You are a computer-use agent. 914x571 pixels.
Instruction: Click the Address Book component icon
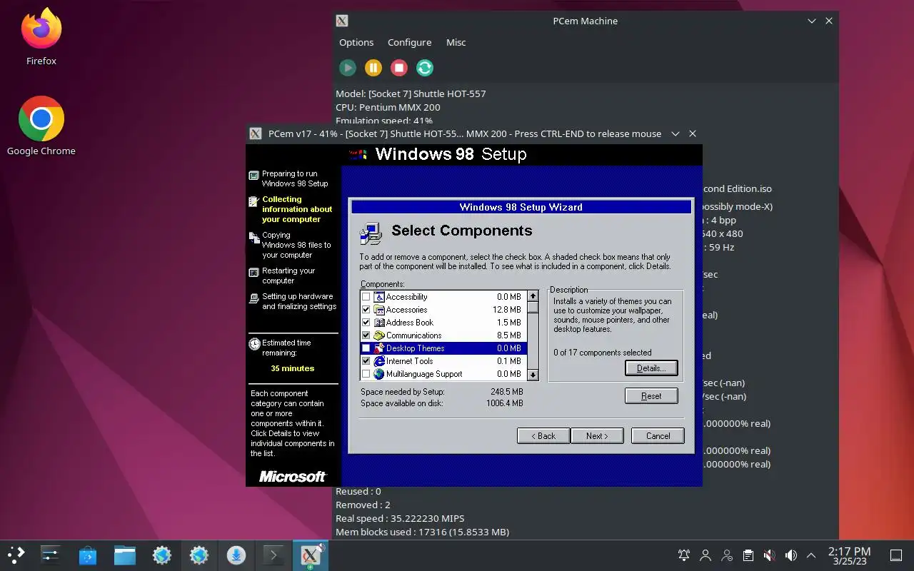click(379, 323)
